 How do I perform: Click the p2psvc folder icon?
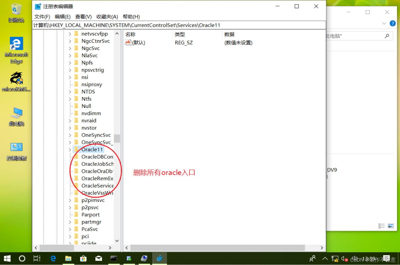[x=77, y=207]
